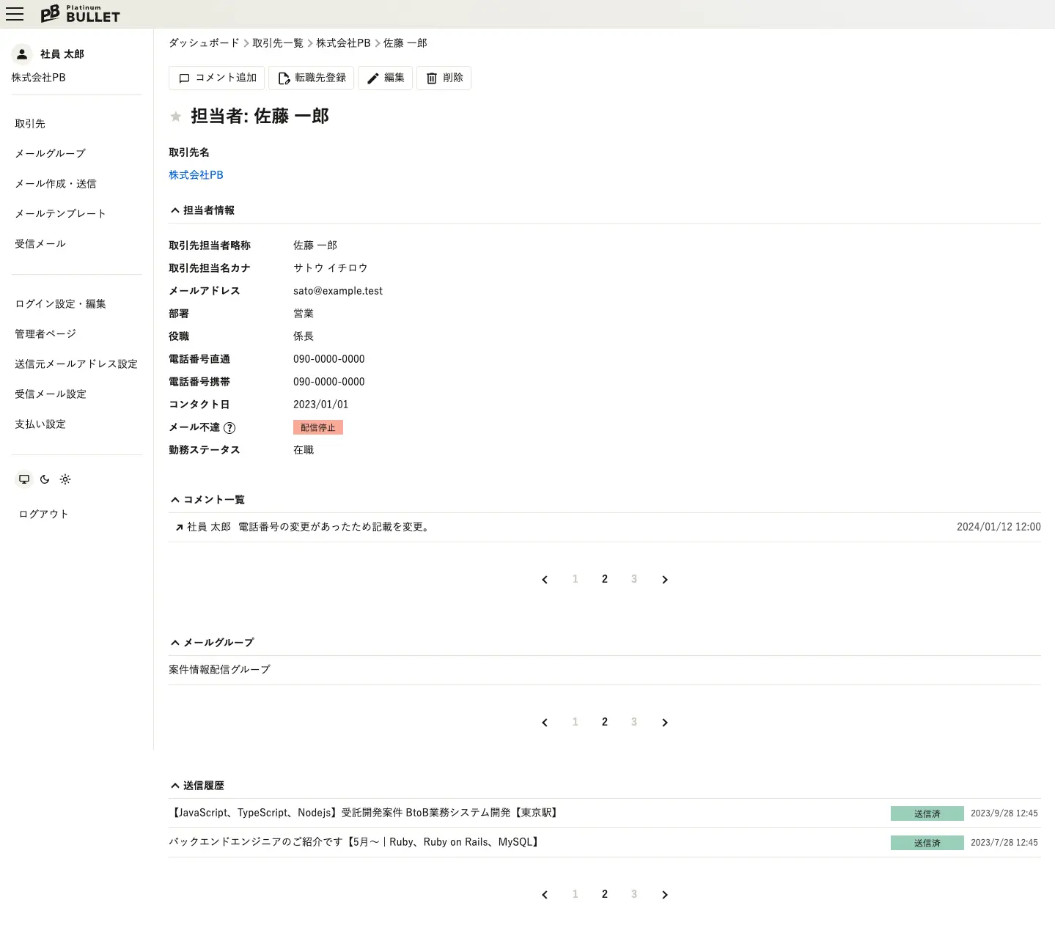Click the Platinum Bullet logo
Viewport: 1055px width, 941px height.
coord(80,14)
